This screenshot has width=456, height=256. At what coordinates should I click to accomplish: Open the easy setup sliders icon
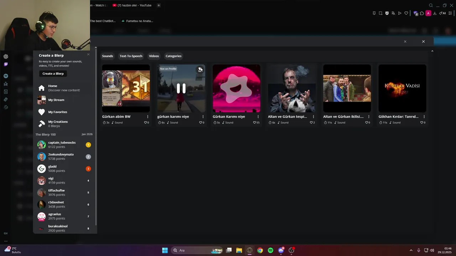[x=450, y=13]
